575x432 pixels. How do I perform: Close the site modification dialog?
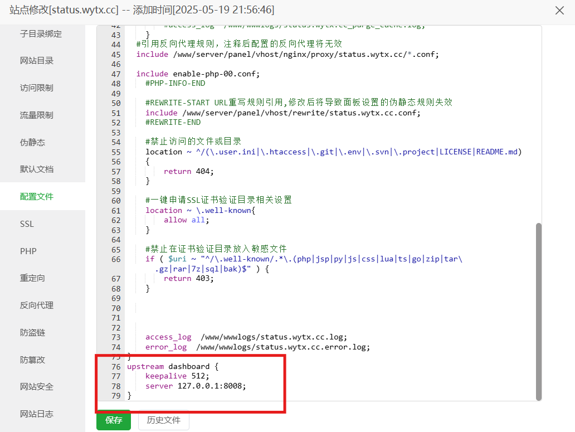(559, 10)
